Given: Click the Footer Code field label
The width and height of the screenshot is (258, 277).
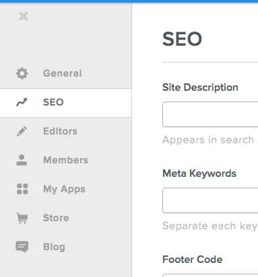Looking at the screenshot, I should [x=193, y=260].
